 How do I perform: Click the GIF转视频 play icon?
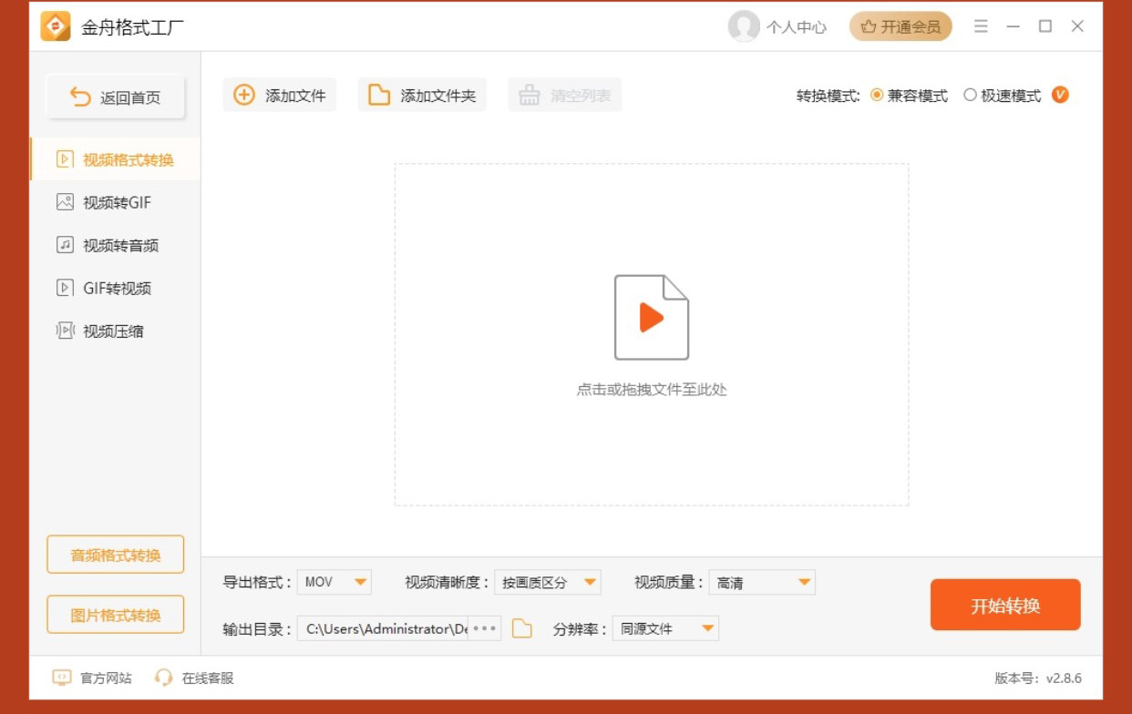65,288
